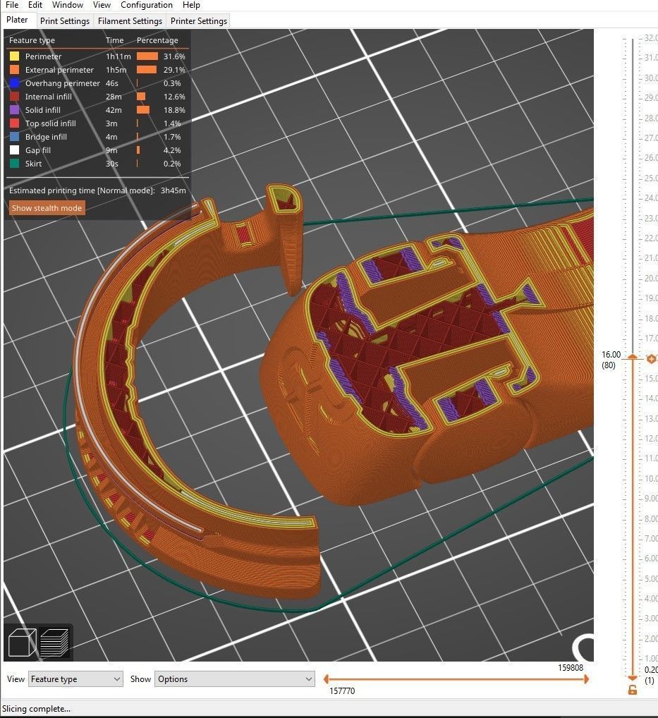Click the Feature type column header
Screen dimensions: 658x718
[32, 40]
